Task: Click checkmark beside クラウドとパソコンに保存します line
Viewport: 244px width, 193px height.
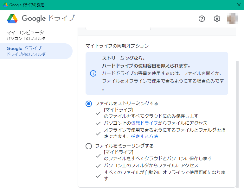Action: tap(99, 155)
